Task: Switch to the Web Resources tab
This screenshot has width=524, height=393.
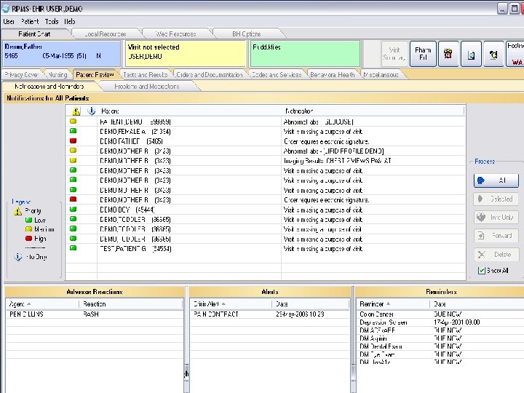Action: point(175,34)
